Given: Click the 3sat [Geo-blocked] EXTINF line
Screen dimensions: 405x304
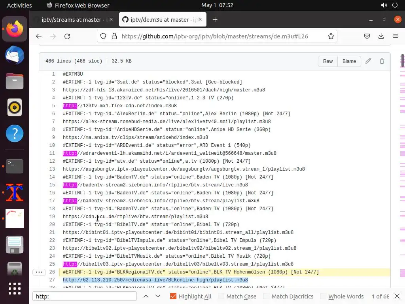Looking at the screenshot, I should pyautogui.click(x=152, y=82).
